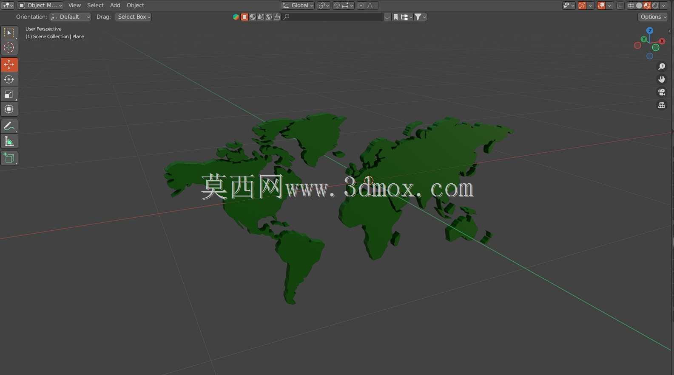
Task: Toggle snapping magnet
Action: click(x=336, y=6)
